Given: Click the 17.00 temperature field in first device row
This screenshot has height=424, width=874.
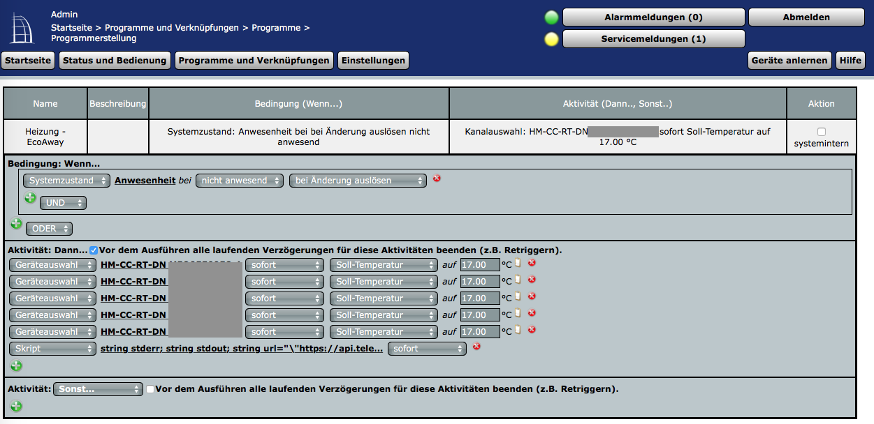Looking at the screenshot, I should [x=480, y=265].
